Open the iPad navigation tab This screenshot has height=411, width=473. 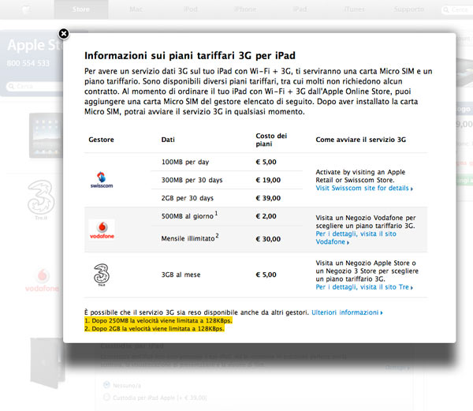pyautogui.click(x=300, y=10)
